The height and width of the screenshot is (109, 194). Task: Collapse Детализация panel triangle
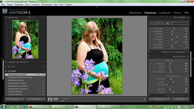coord(188,57)
